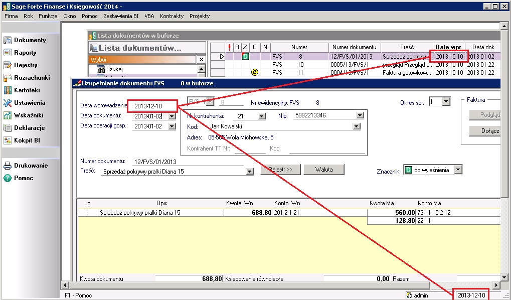This screenshot has height=300, width=511.
Task: Click the Dołącz button
Action: [x=485, y=131]
